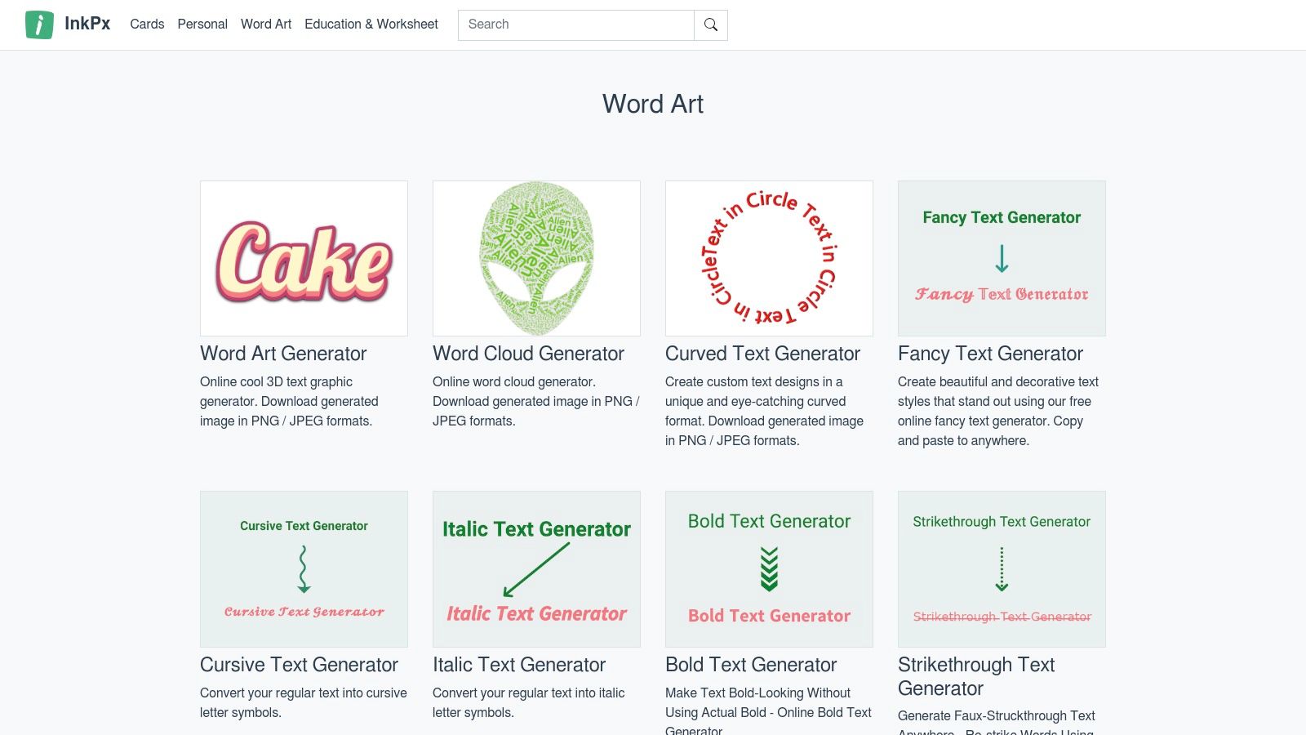Select the circular curved text image
Viewport: 1306px width, 735px height.
769,258
